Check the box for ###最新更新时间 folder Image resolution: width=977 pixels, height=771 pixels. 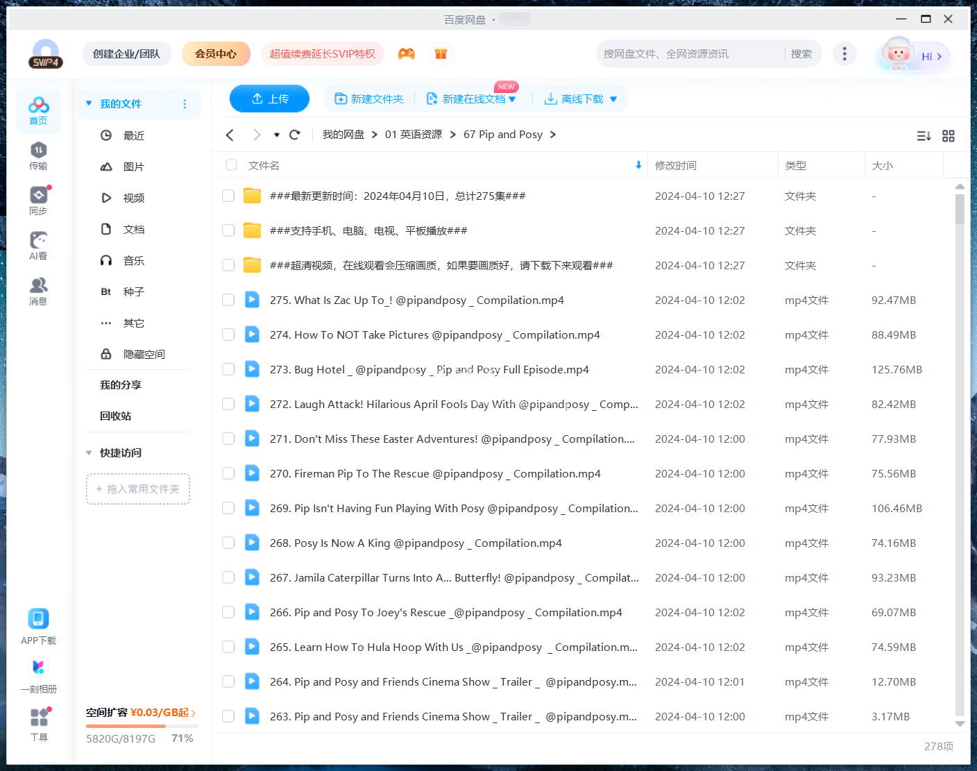[228, 196]
